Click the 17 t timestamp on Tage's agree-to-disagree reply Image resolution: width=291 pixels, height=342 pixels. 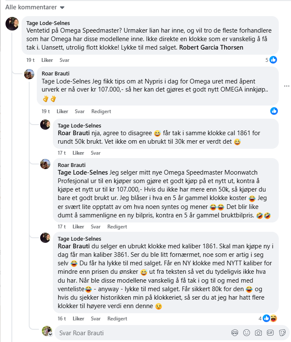tap(61, 153)
